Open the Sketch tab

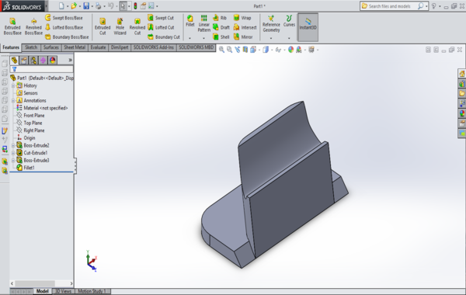[31, 47]
